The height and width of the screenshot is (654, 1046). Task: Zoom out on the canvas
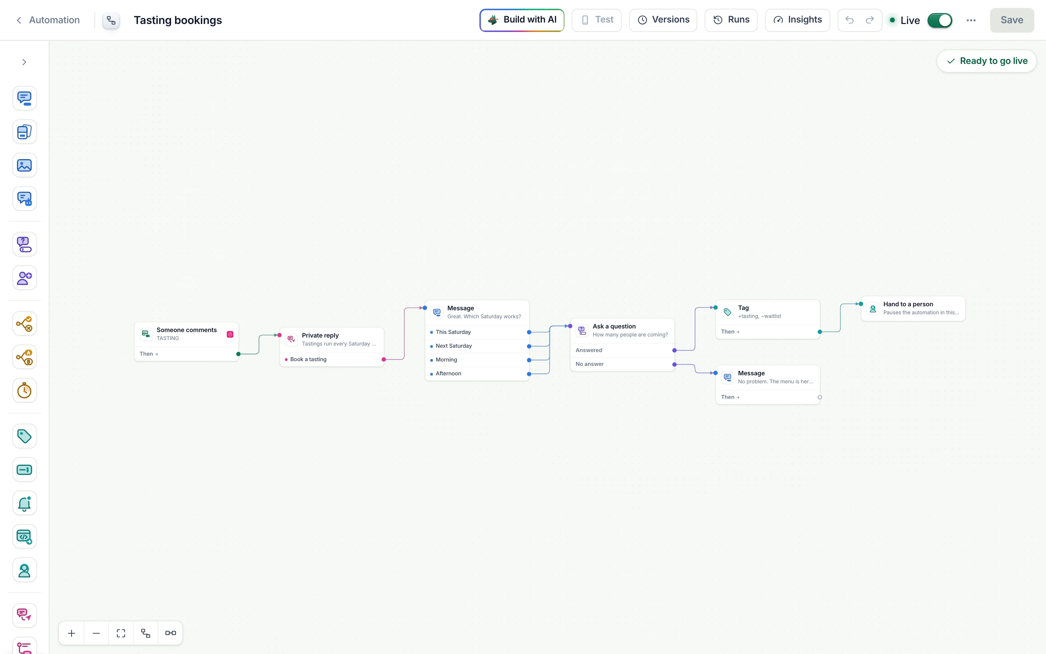[96, 633]
